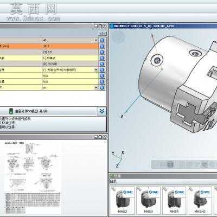Open the MHS4 gripper thumbnail
The width and height of the screenshot is (217, 217).
[x=174, y=200]
